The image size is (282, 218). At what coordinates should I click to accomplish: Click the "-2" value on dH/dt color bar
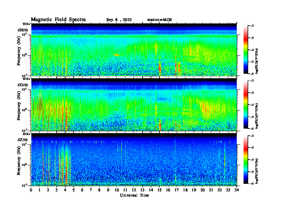pos(252,26)
